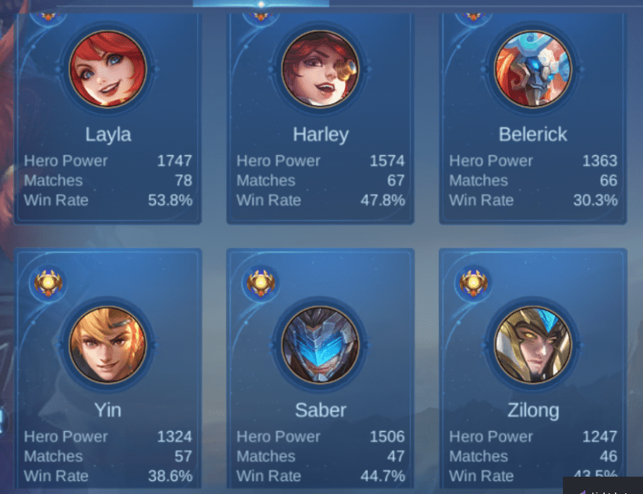Click the mastery badge on Yin's card

pyautogui.click(x=48, y=283)
